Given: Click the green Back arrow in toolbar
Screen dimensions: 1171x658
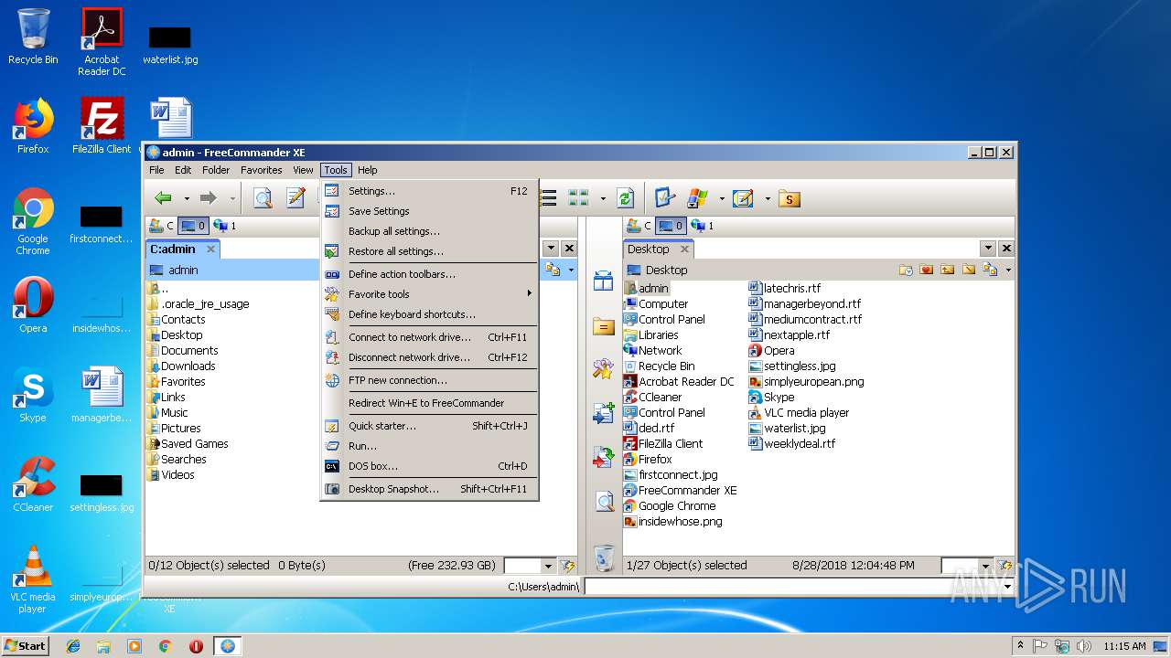Looking at the screenshot, I should [164, 197].
